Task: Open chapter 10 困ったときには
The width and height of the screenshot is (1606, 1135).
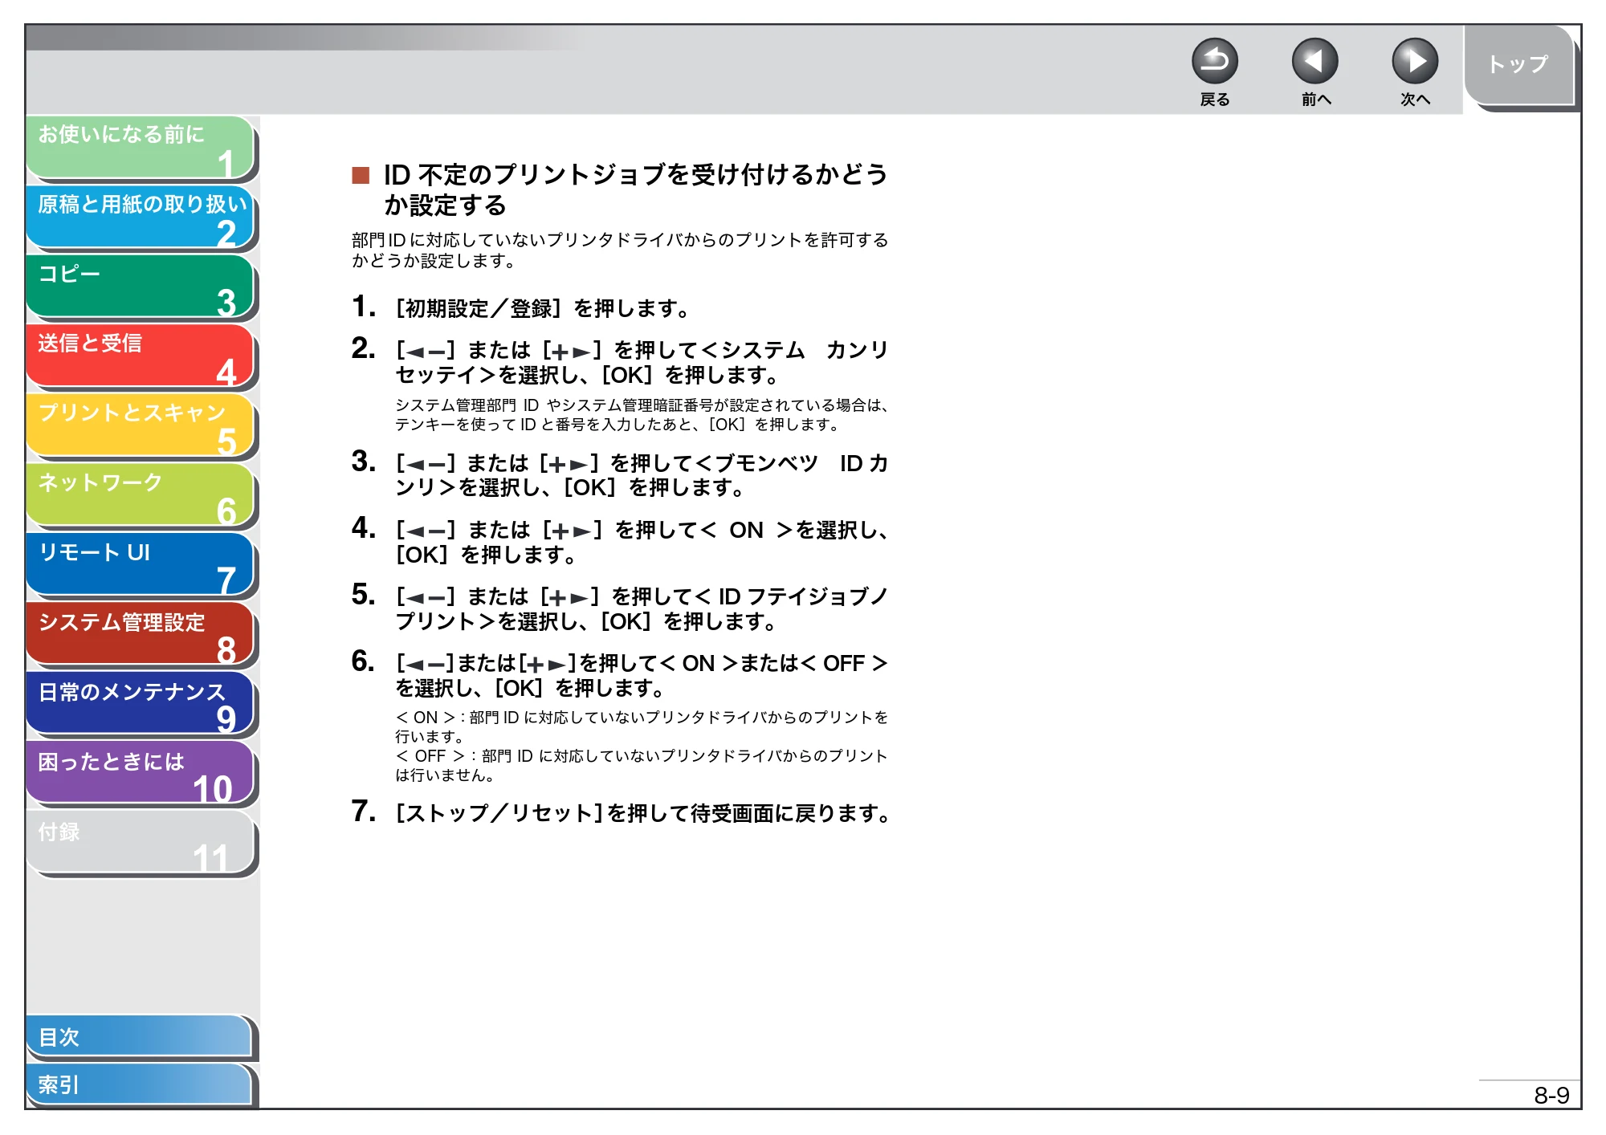Action: pos(141,774)
